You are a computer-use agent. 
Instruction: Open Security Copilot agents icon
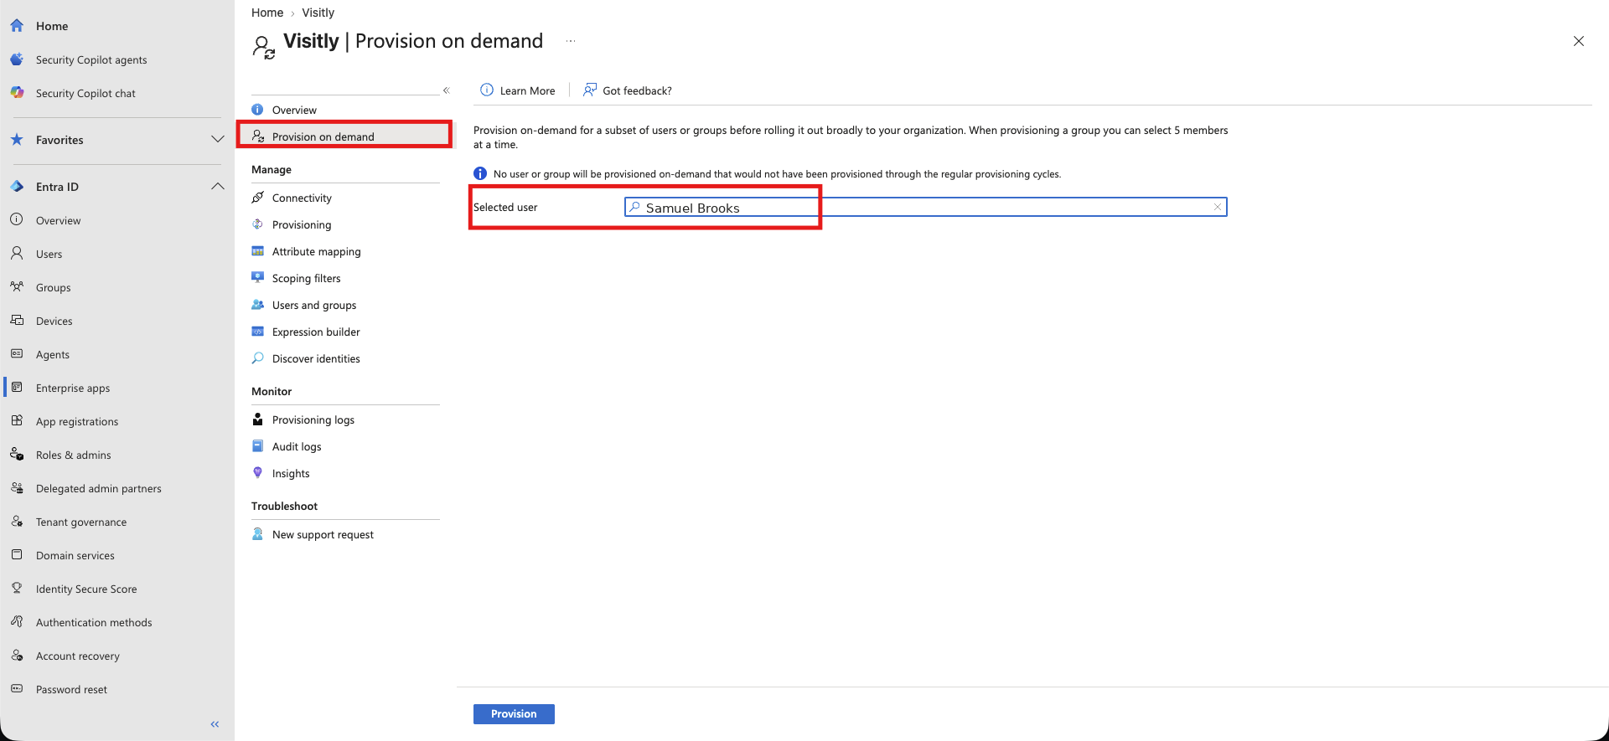(x=17, y=59)
